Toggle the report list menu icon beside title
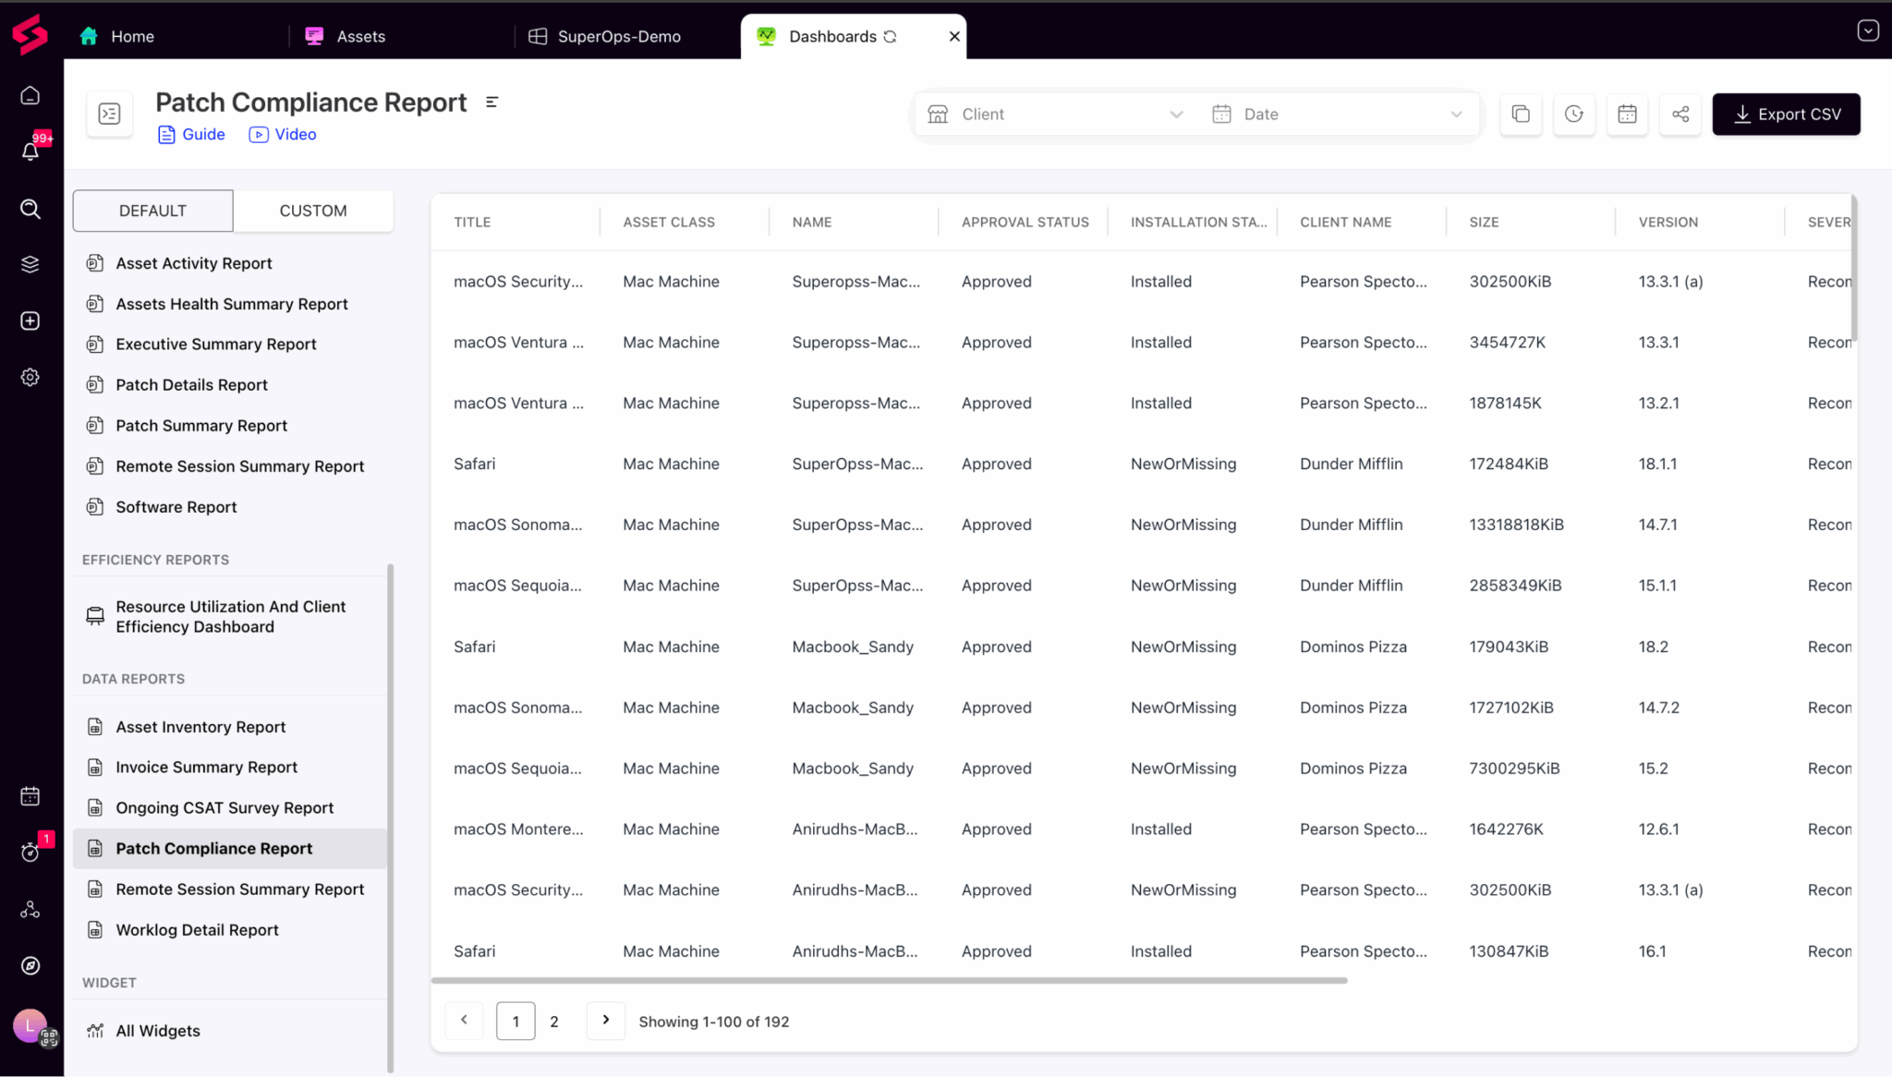Image resolution: width=1892 pixels, height=1077 pixels. [x=492, y=103]
